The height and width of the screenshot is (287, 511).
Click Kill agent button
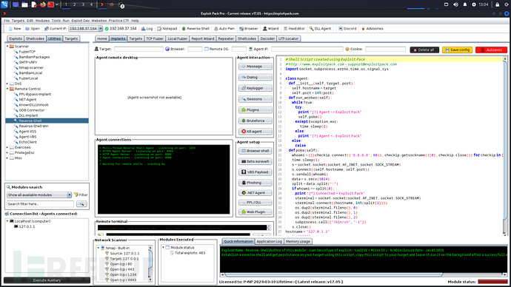(255, 132)
